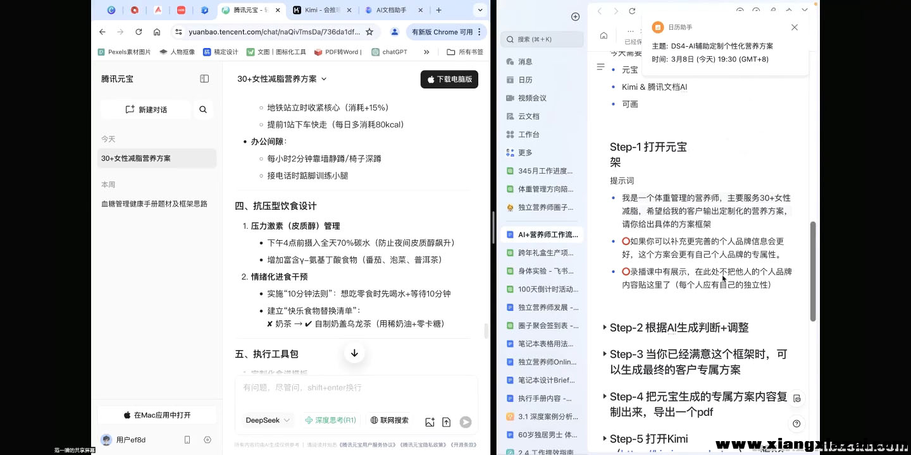
Task: Open site info icon in address bar
Action: click(178, 32)
